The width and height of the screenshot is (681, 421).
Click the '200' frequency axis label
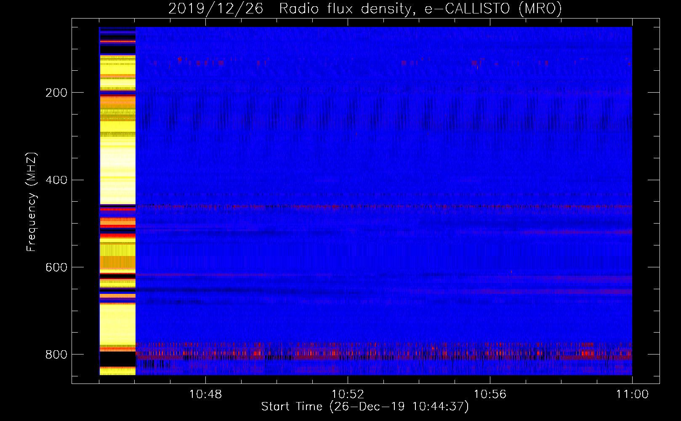click(x=56, y=93)
